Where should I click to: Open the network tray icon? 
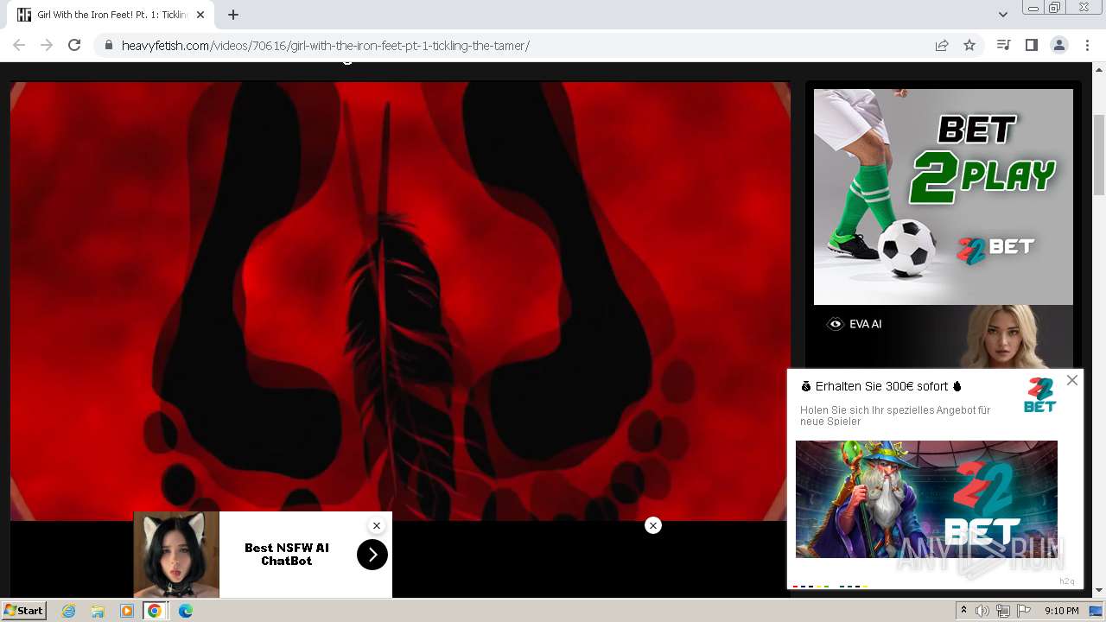pyautogui.click(x=1003, y=611)
